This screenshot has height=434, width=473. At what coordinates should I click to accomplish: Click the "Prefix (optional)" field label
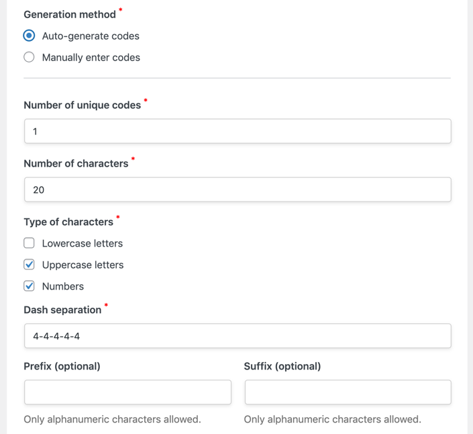62,366
